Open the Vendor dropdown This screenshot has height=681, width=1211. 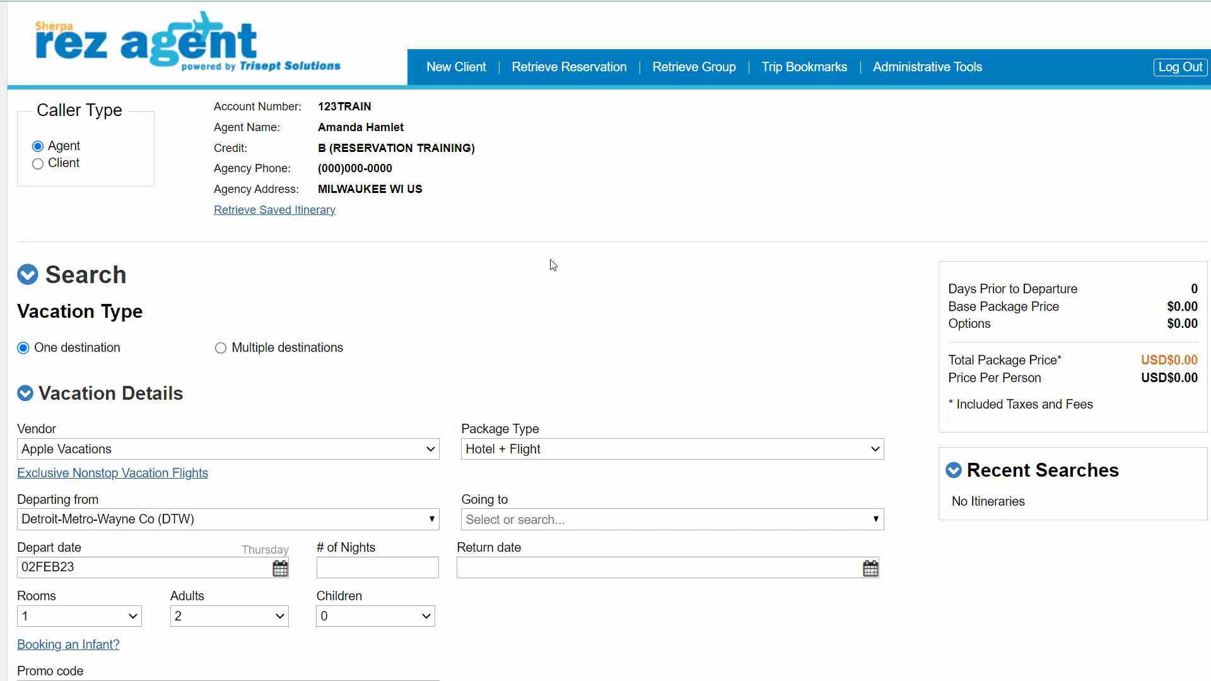(x=228, y=449)
